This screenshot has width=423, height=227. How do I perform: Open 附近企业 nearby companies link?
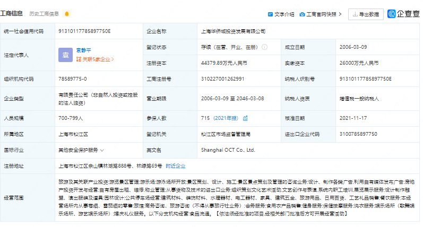(x=175, y=166)
